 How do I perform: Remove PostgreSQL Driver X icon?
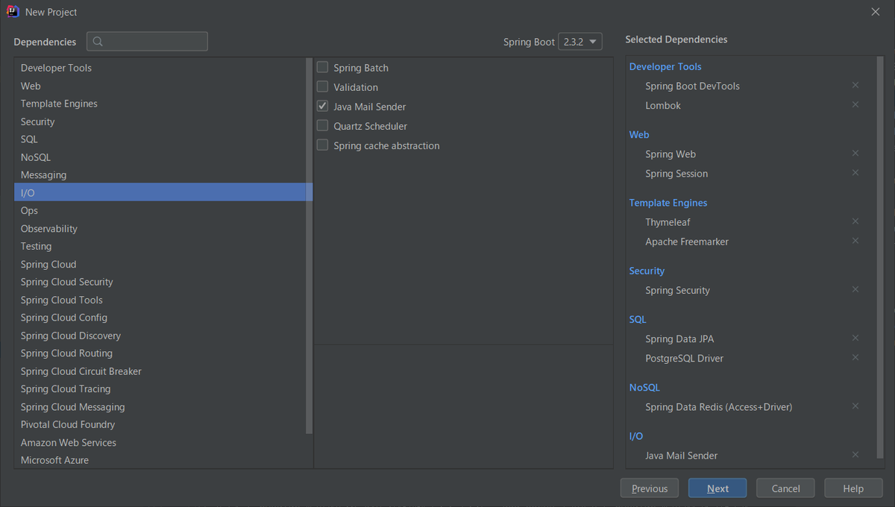pos(855,357)
